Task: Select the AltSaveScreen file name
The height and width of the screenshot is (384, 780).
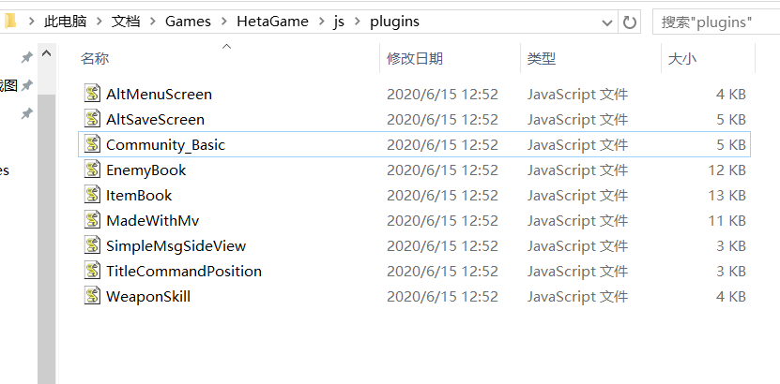Action: tap(155, 120)
